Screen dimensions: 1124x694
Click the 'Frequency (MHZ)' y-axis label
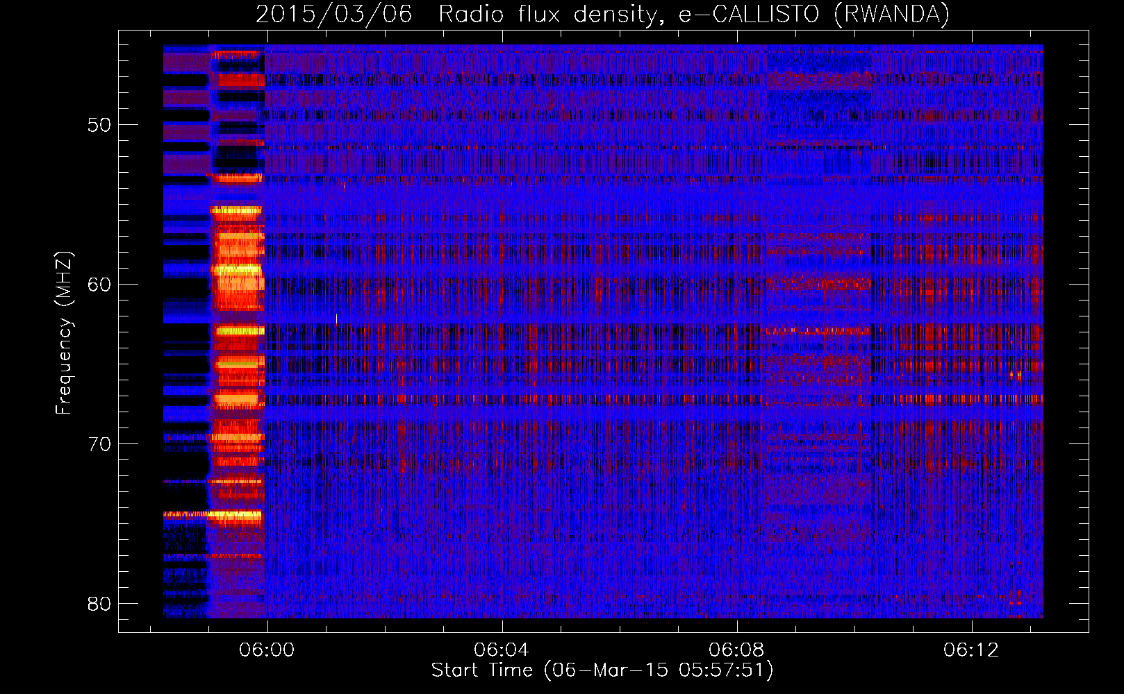64,333
